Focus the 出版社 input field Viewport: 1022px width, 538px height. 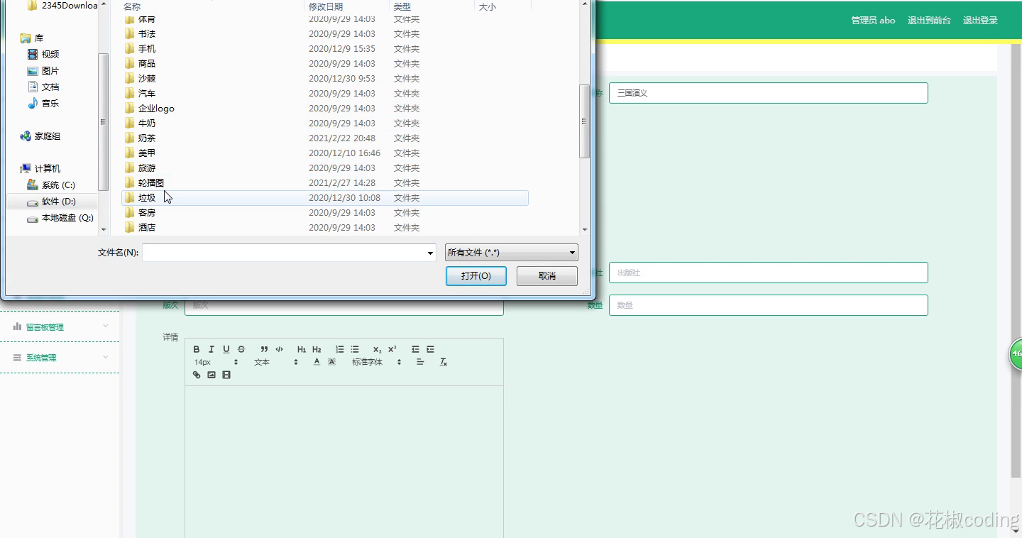click(768, 273)
